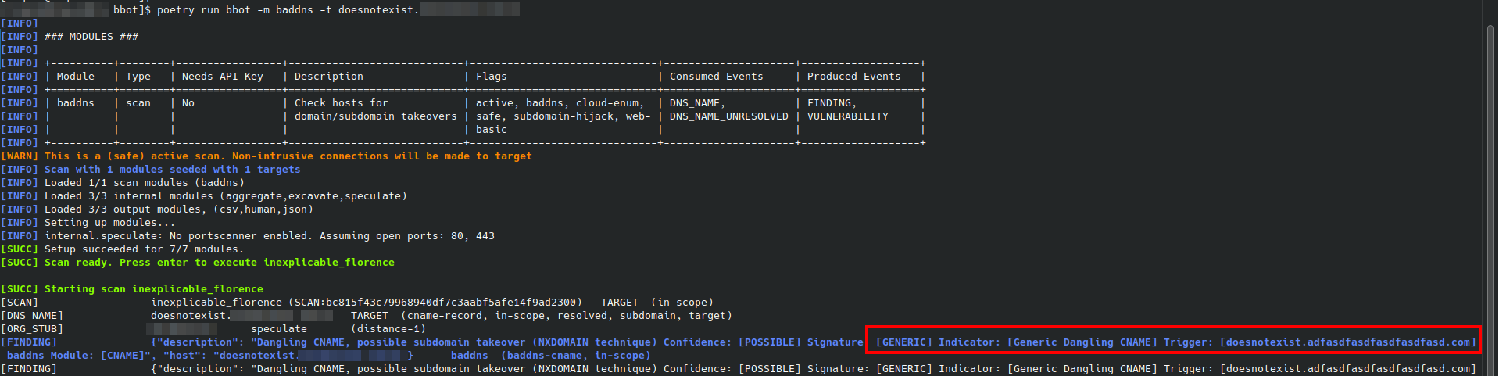Click the 'Flags' column header
This screenshot has width=1499, height=376.
(x=491, y=77)
